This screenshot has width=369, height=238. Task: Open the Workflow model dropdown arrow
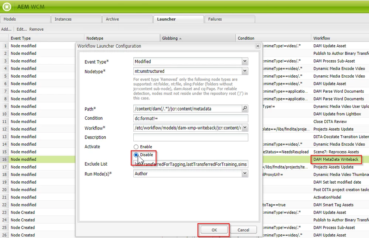[245, 128]
